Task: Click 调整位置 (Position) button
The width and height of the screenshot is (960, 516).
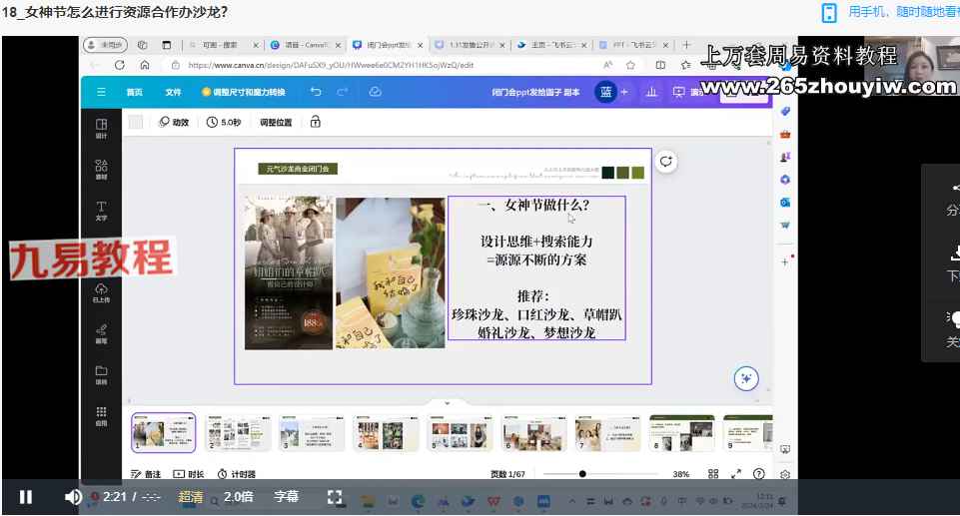Action: [x=276, y=122]
